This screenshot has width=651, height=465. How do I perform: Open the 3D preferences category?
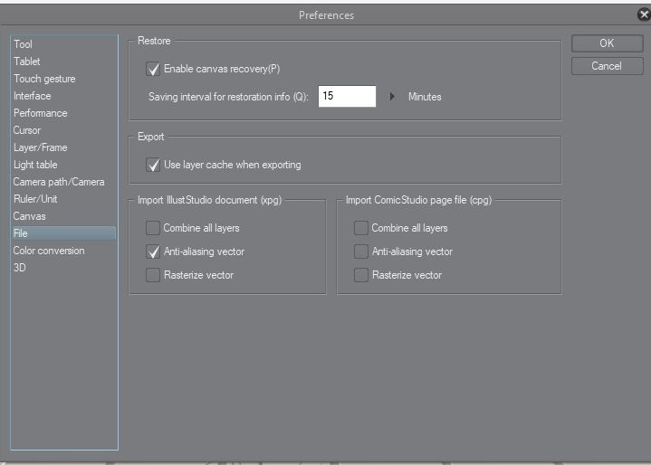20,268
